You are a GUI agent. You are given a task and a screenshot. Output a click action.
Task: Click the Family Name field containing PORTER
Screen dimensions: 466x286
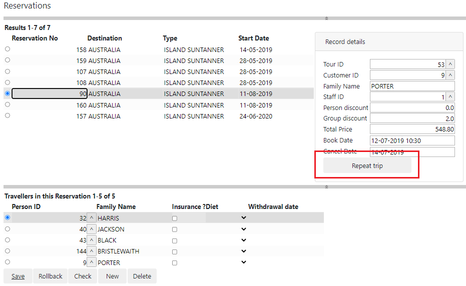[412, 86]
